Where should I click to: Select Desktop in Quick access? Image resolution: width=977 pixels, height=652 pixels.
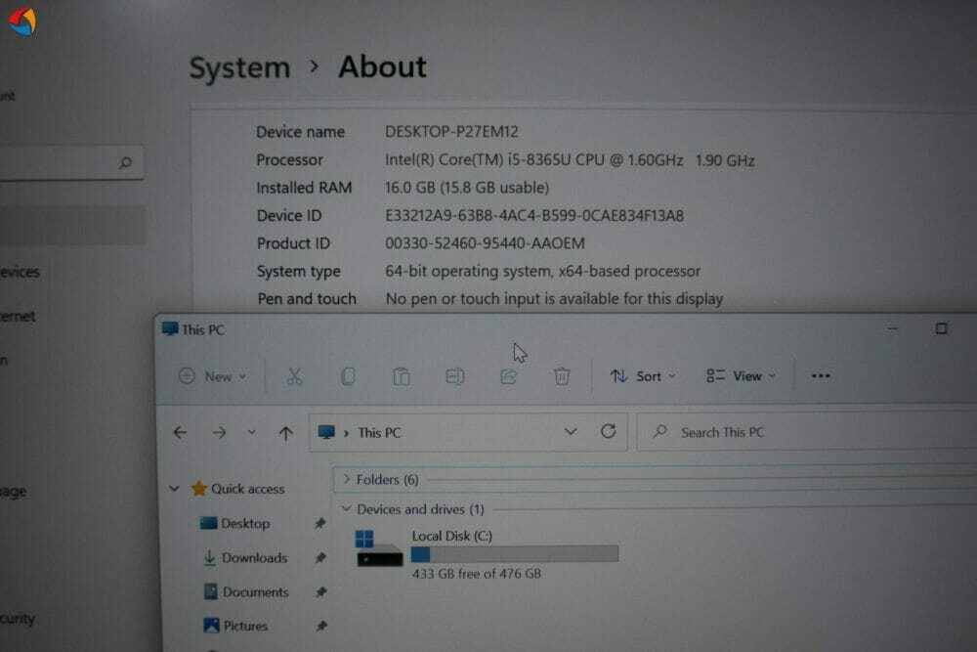click(x=245, y=523)
